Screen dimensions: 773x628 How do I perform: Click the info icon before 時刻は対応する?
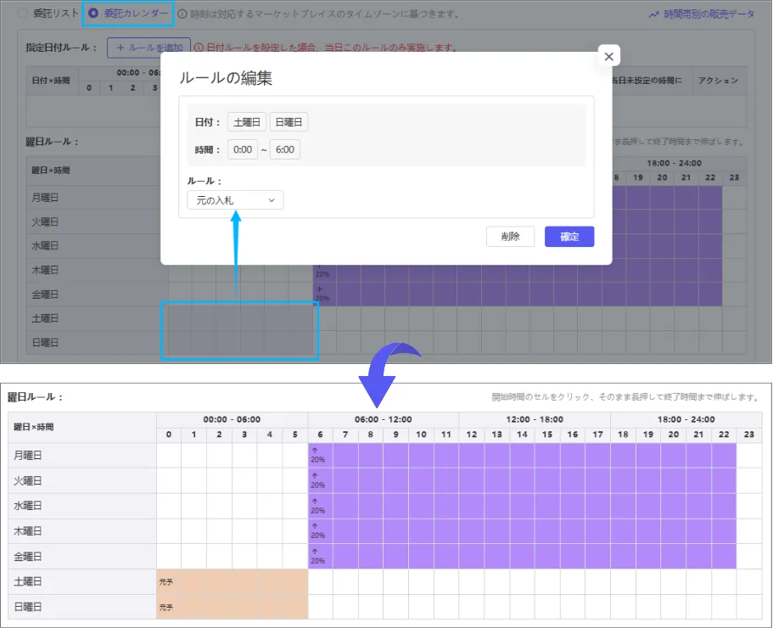pos(182,14)
